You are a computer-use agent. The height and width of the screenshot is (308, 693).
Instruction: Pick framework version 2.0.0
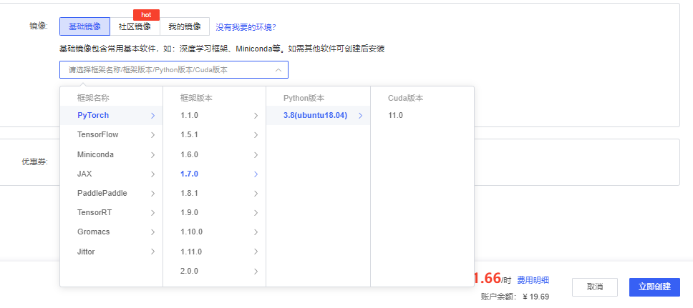coord(214,271)
